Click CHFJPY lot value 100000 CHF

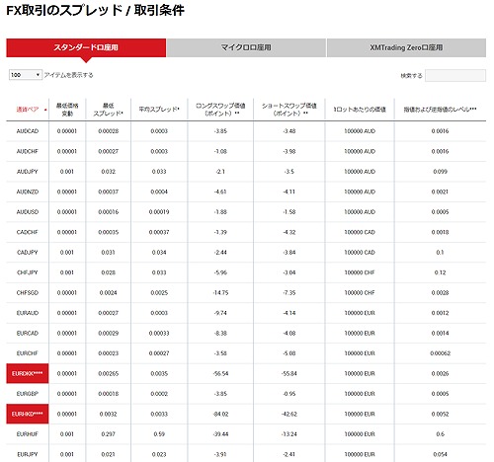pos(360,272)
